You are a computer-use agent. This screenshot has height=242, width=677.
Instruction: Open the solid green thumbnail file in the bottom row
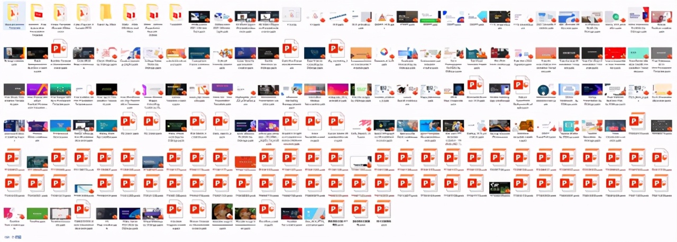(37, 213)
